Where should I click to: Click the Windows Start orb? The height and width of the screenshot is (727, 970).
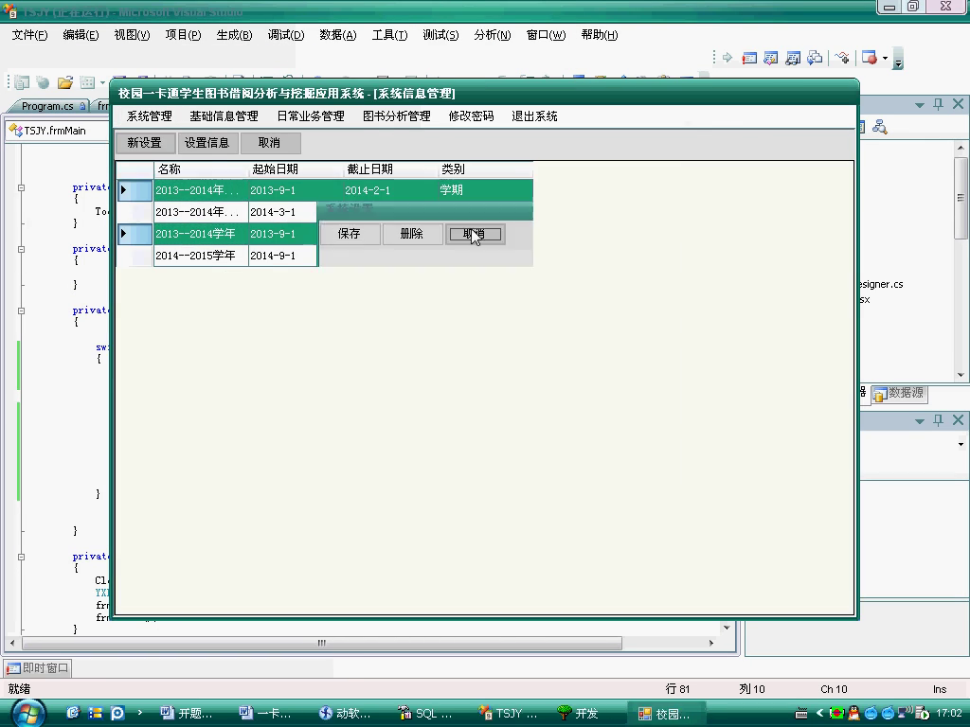pos(28,714)
